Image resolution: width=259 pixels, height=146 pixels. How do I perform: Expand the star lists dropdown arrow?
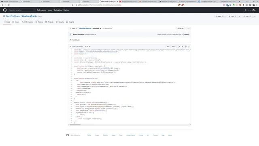tap(254, 16)
